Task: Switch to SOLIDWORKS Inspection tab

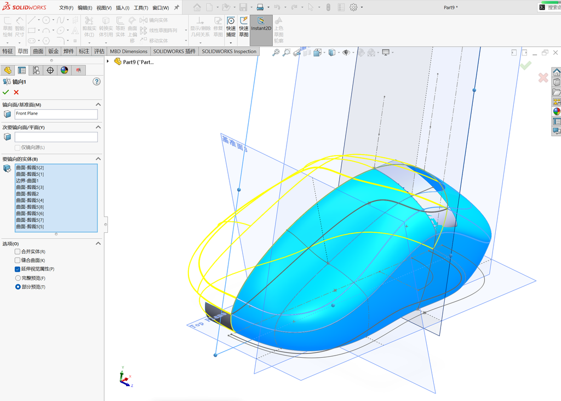Action: tap(229, 51)
